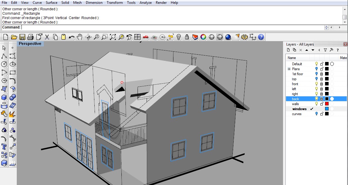Viewport: 348px width, 185px height.
Task: Expand the Plans layer tree
Action: tap(289, 69)
